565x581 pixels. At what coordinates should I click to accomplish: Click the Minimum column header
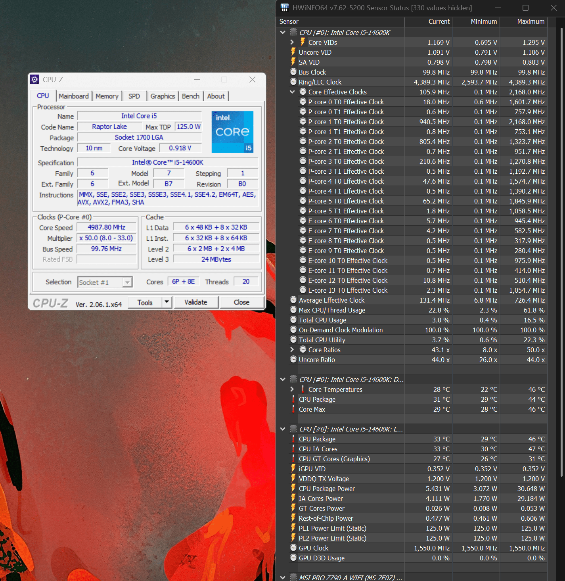[x=476, y=21]
